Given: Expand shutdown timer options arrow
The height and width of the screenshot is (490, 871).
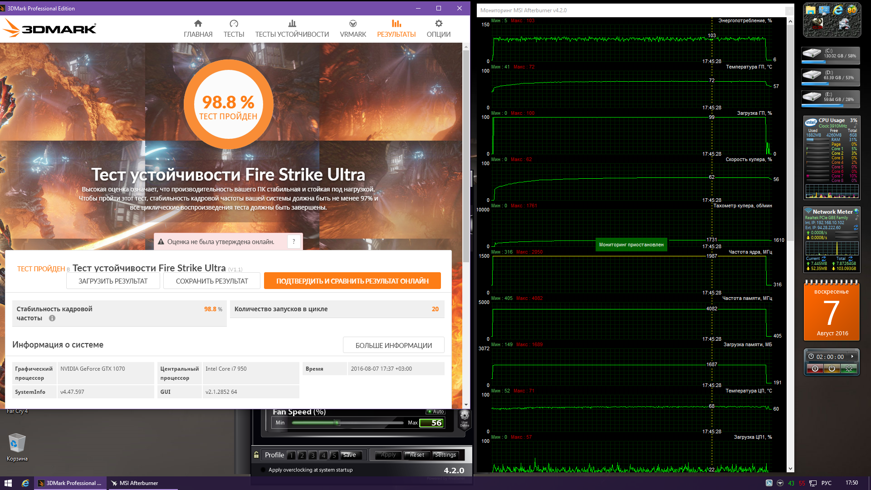Looking at the screenshot, I should (x=852, y=357).
